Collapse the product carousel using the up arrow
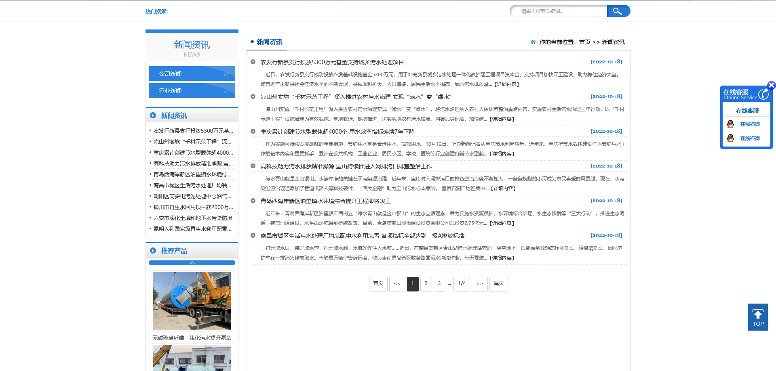Image resolution: width=776 pixels, height=371 pixels. 192,262
